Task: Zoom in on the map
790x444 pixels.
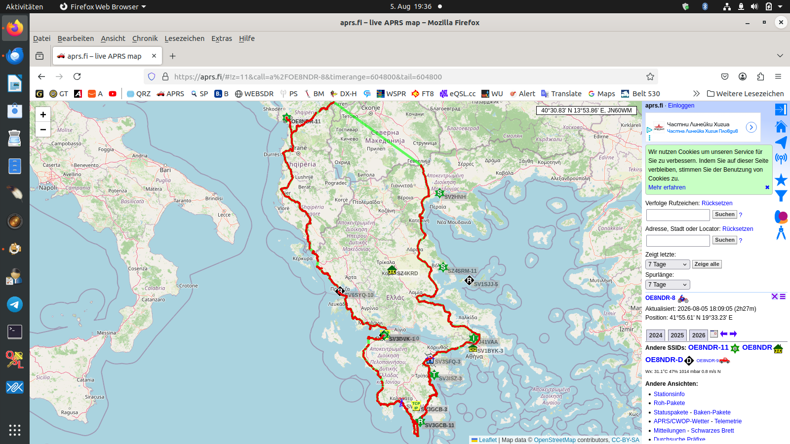Action: click(x=43, y=114)
